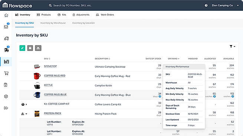Click the days-of-stock info icon for COFFEE-MUG-BLUE

pyautogui.click(x=160, y=96)
